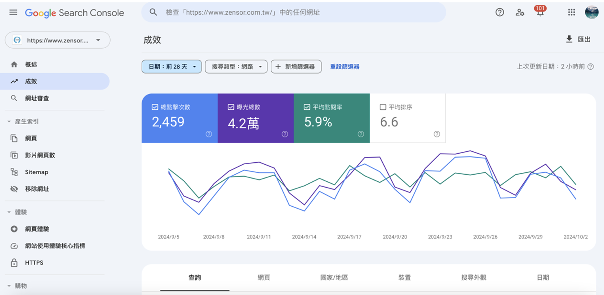Open the 日期：前 28 天 filter dropdown
604x295 pixels.
click(171, 67)
